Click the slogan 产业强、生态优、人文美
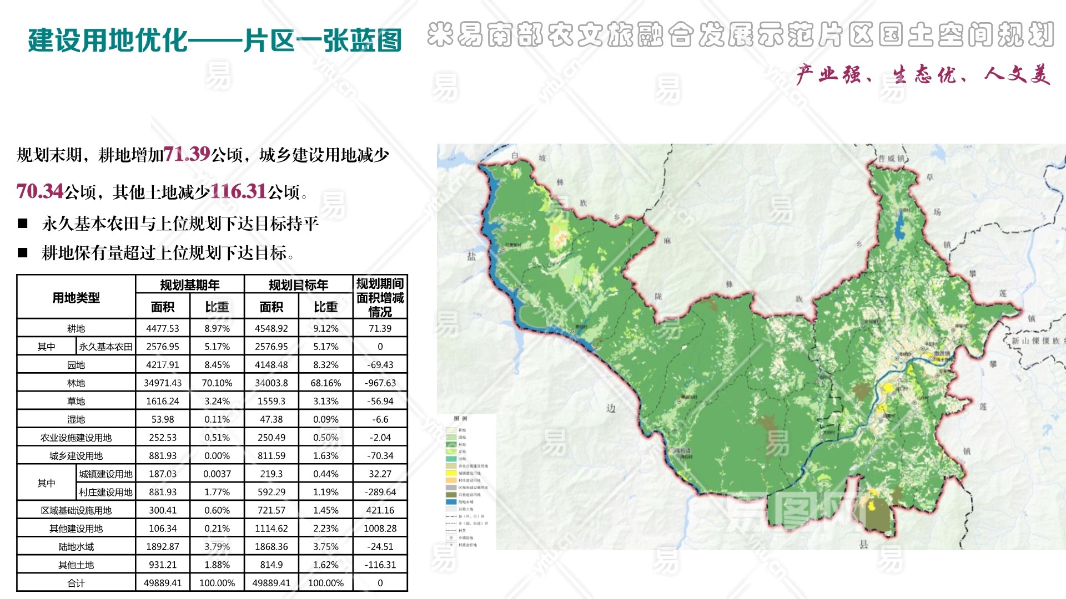The height and width of the screenshot is (599, 1066). (x=923, y=74)
